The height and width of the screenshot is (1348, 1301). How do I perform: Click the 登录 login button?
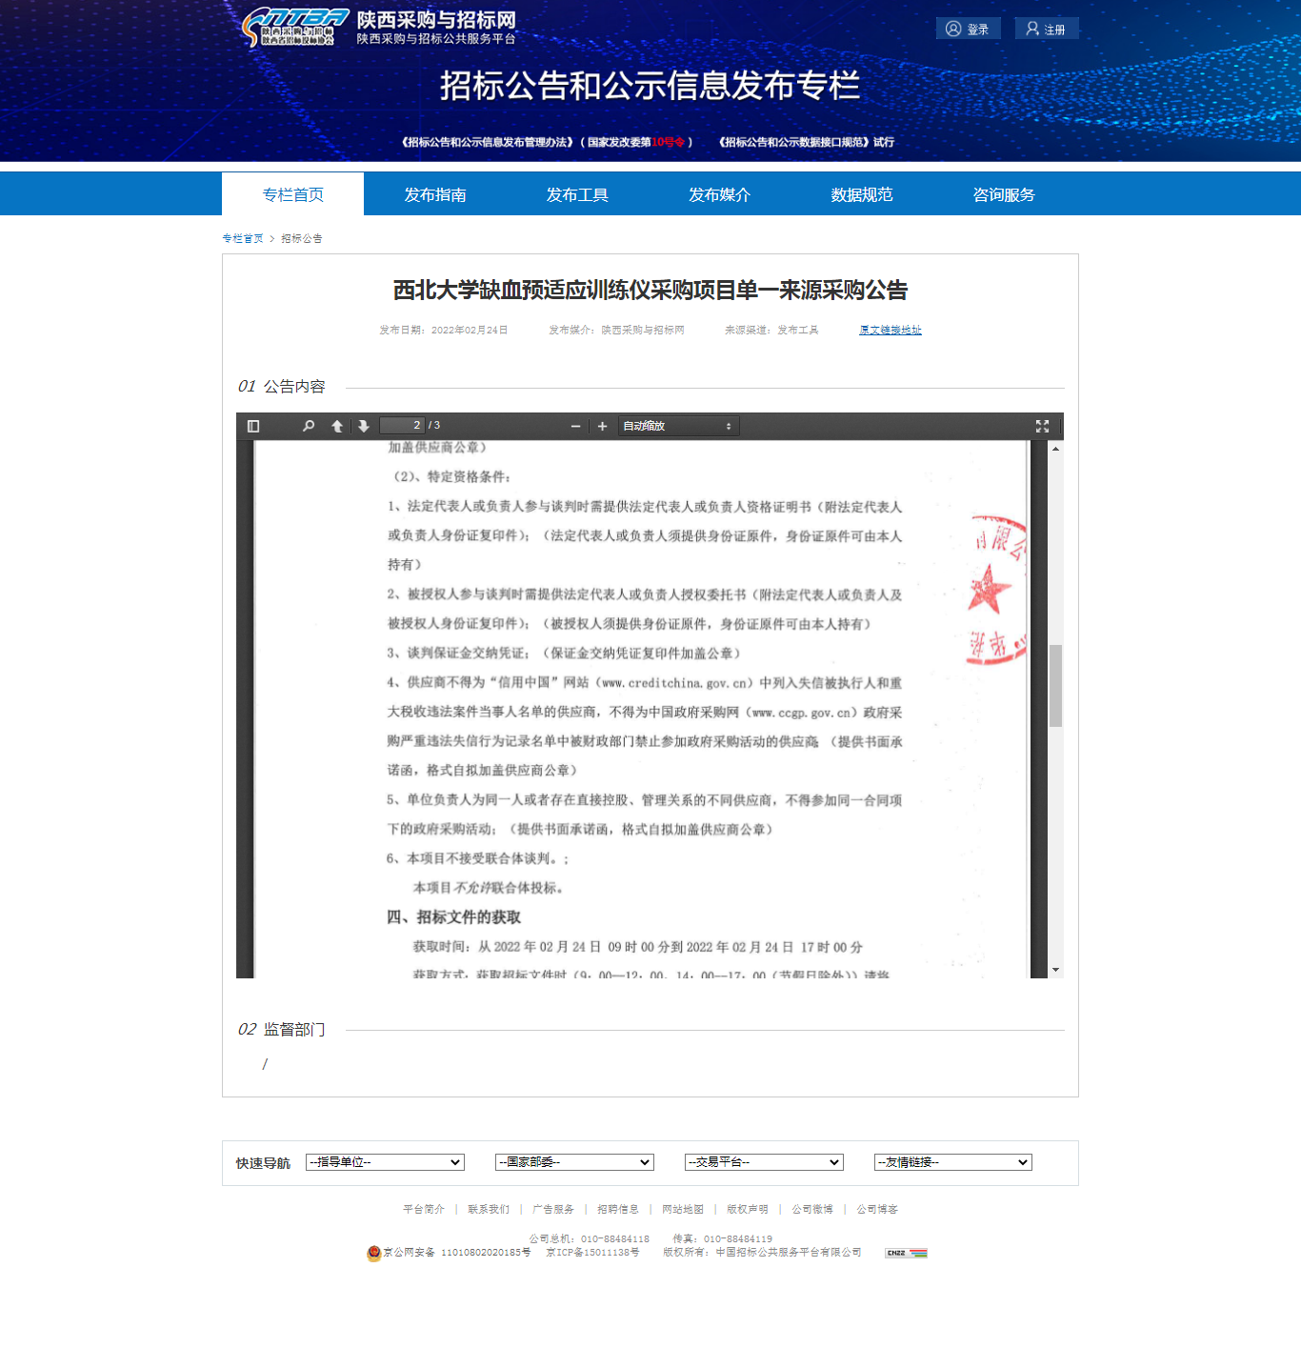point(968,29)
